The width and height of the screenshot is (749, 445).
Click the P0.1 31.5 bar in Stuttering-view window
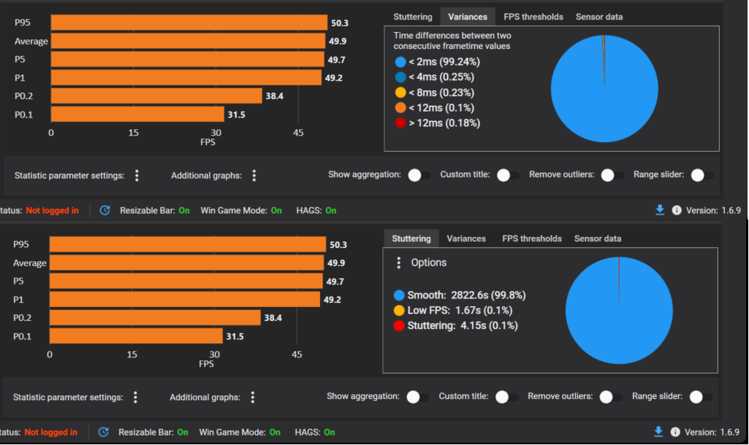[136, 336]
